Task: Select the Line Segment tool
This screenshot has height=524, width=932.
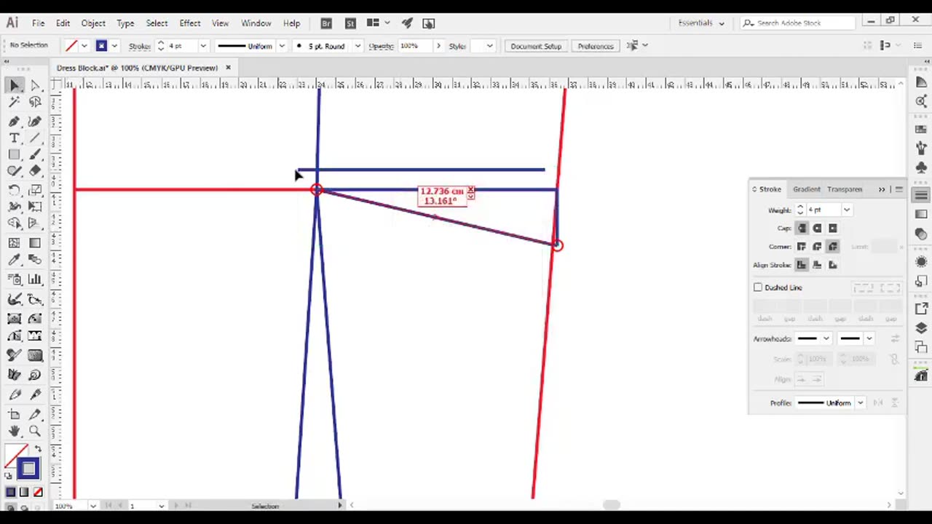Action: tap(35, 138)
